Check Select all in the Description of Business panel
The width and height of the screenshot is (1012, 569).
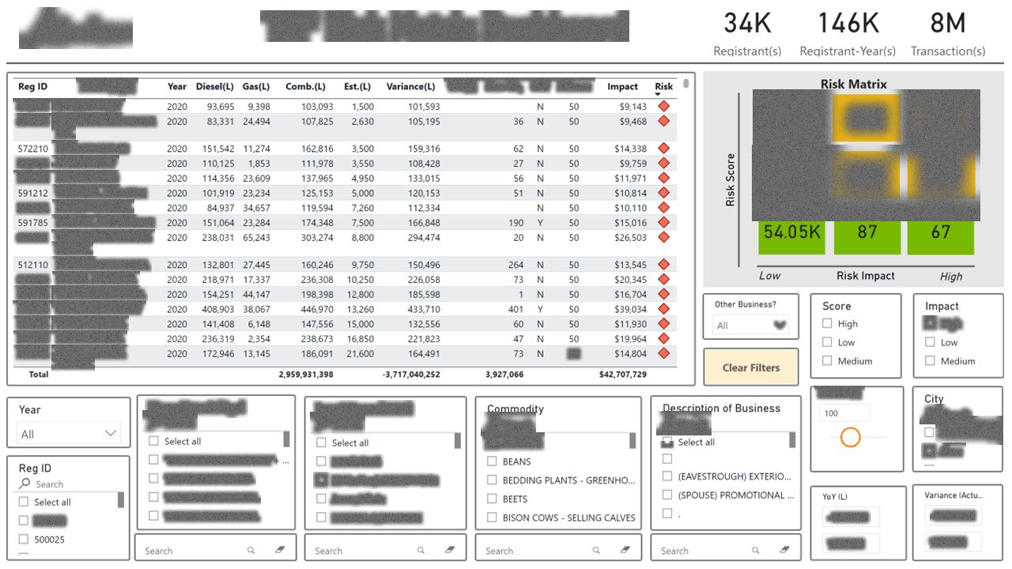pyautogui.click(x=669, y=442)
